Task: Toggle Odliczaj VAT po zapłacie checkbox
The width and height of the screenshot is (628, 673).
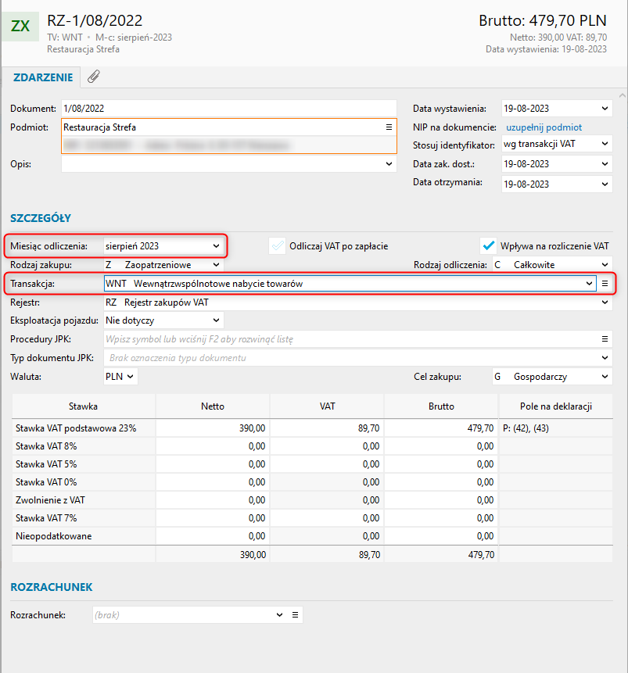Action: [x=277, y=245]
